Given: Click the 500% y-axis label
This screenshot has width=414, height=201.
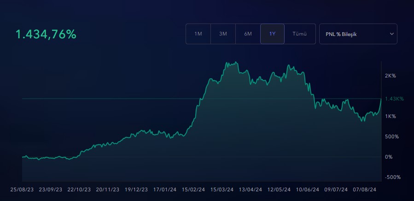Looking at the screenshot, I should pyautogui.click(x=392, y=137).
